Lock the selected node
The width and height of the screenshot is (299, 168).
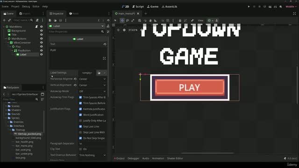180,21
